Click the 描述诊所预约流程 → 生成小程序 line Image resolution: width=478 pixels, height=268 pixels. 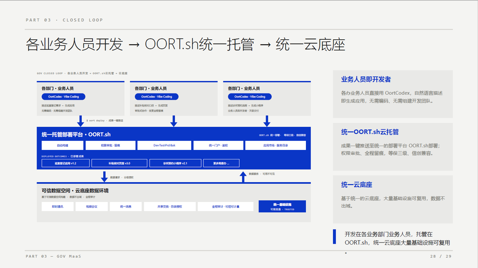coord(246,105)
